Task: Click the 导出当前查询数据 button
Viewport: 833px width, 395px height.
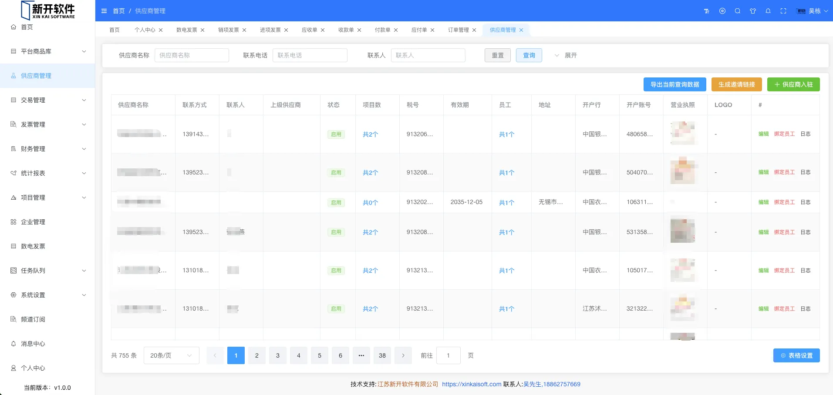Action: 674,84
